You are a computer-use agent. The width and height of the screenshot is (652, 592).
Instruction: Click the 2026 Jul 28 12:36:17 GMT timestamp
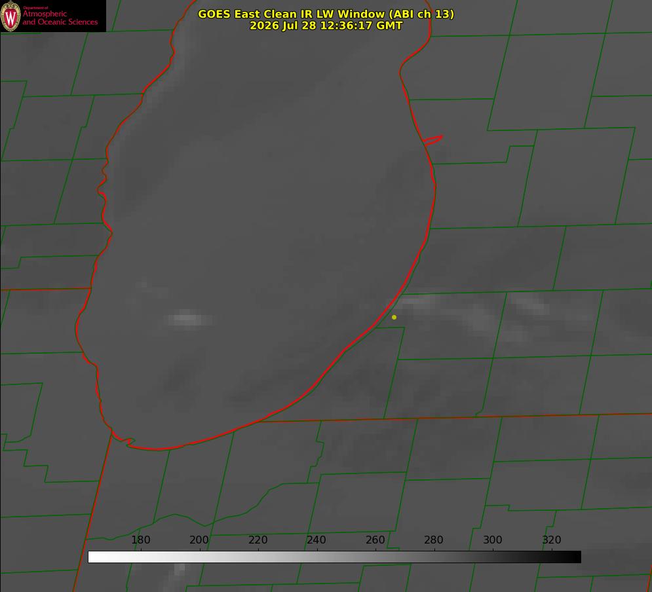click(x=326, y=26)
